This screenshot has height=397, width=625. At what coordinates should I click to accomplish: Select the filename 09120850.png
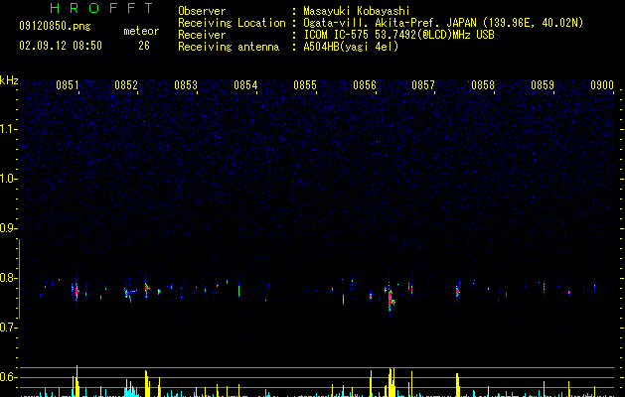(55, 27)
